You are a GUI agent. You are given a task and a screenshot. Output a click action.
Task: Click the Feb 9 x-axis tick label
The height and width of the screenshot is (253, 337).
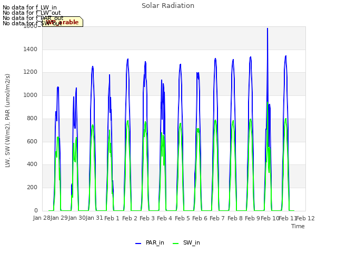pyautogui.click(x=252, y=218)
